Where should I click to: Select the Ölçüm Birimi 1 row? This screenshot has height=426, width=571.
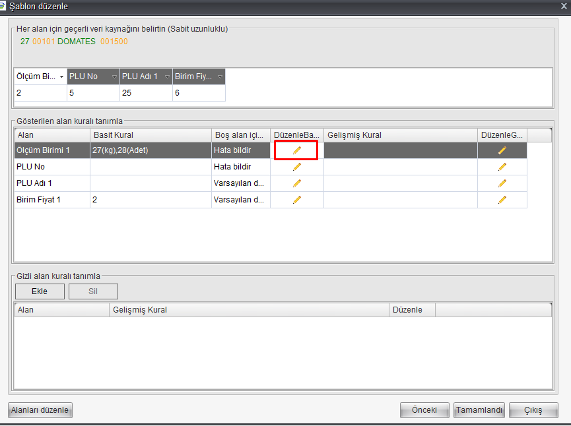[271, 150]
